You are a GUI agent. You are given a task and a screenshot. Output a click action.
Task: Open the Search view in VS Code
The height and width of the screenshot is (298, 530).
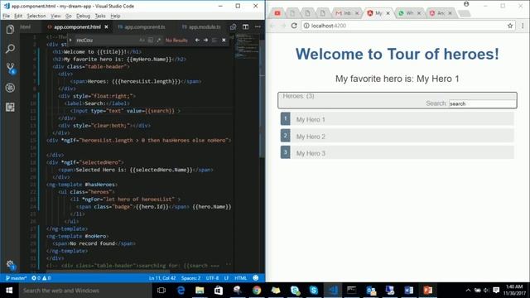[x=10, y=49]
